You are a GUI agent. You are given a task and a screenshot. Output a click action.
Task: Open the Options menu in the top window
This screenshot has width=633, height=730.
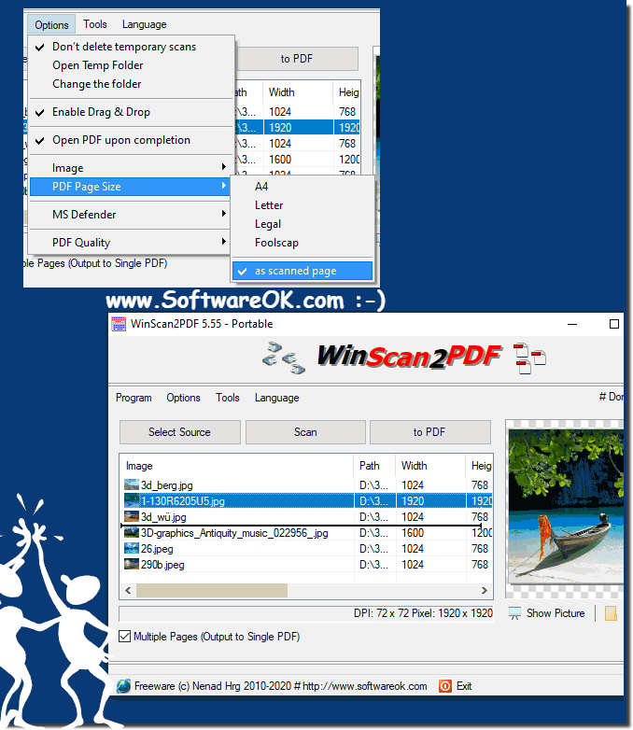tap(51, 24)
